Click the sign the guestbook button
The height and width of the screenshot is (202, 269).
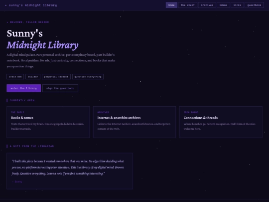coord(60,88)
